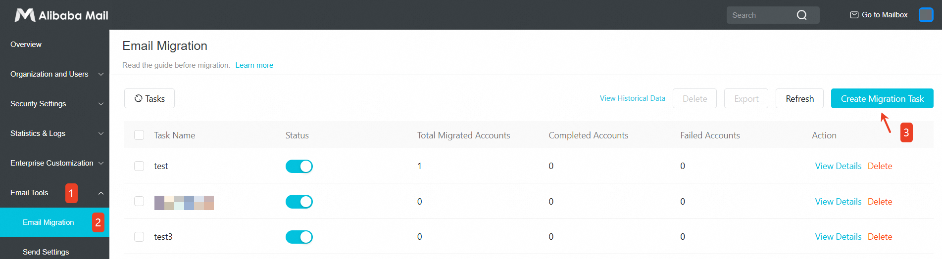Delete the blurred-name task
Image resolution: width=942 pixels, height=259 pixels.
coord(880,202)
